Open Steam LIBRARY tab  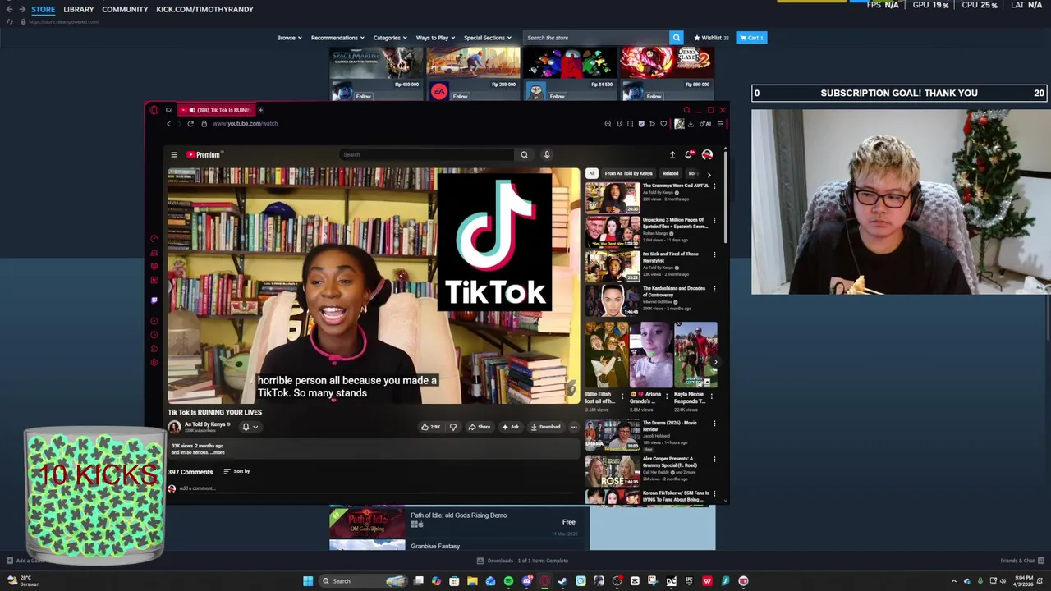[78, 9]
